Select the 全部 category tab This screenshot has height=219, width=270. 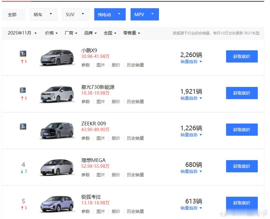[14, 14]
